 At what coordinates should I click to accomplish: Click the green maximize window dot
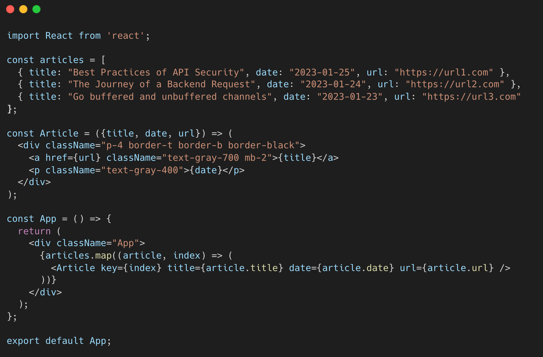(x=36, y=9)
